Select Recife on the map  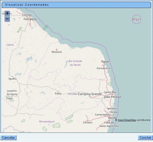112,118
